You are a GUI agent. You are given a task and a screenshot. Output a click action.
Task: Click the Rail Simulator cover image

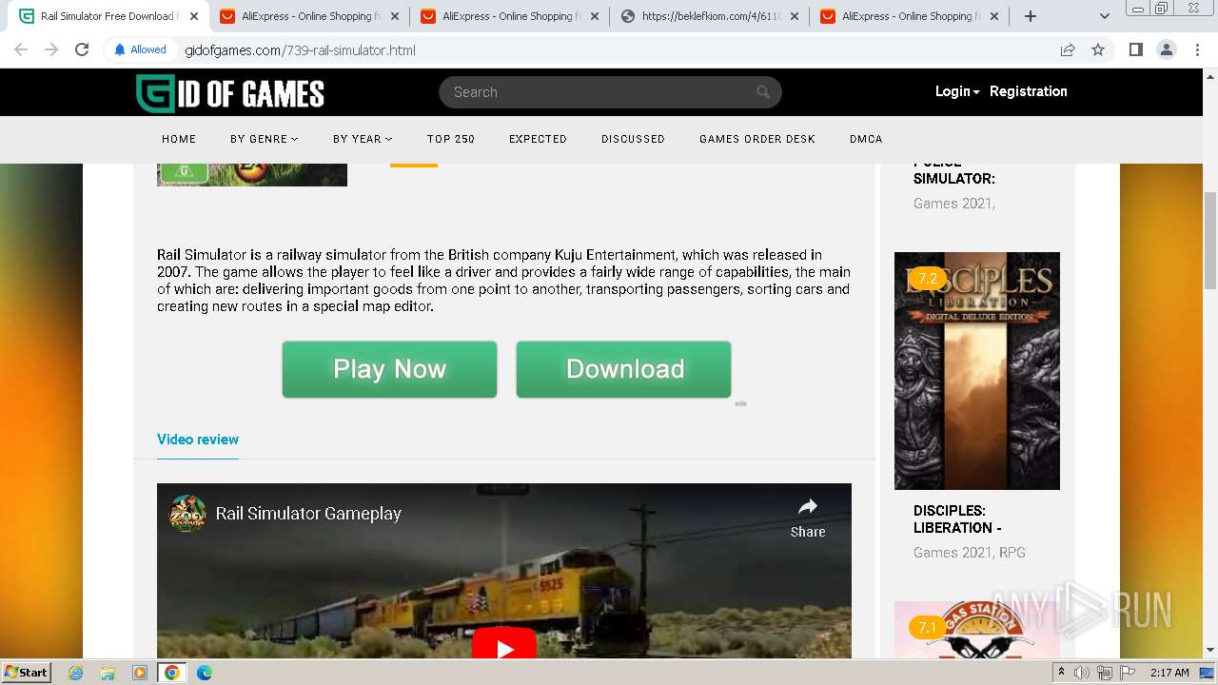tap(252, 175)
